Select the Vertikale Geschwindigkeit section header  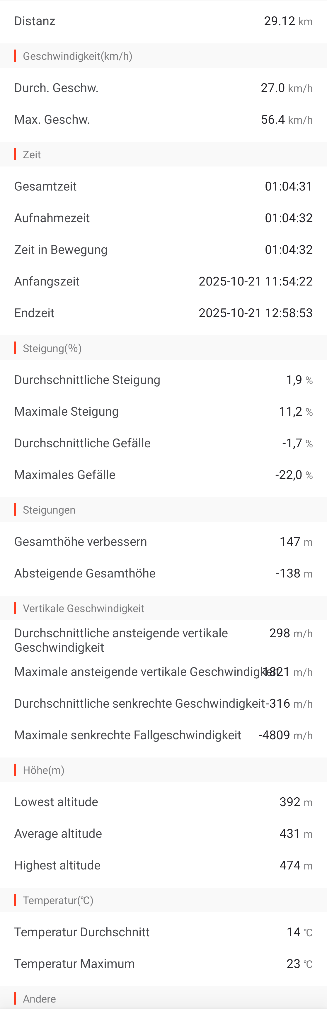coord(84,608)
